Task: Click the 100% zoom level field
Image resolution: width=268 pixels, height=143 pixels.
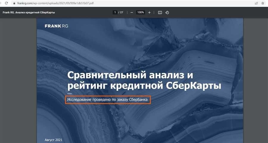Action: [x=141, y=12]
